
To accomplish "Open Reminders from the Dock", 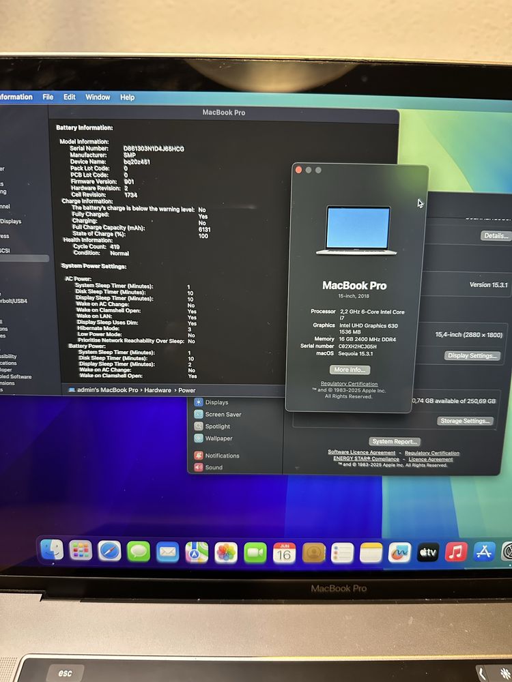I will click(342, 553).
